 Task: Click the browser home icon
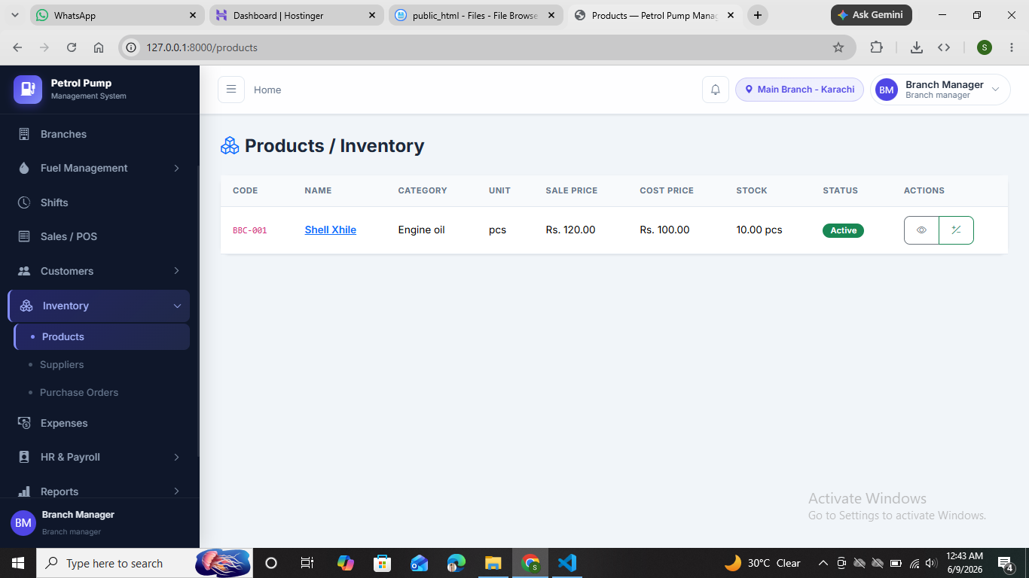(x=99, y=47)
